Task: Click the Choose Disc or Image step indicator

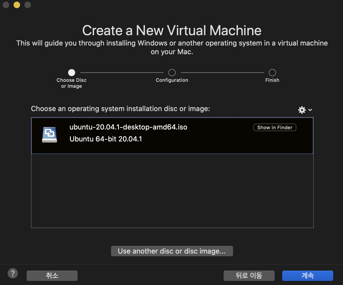Action: pyautogui.click(x=72, y=73)
